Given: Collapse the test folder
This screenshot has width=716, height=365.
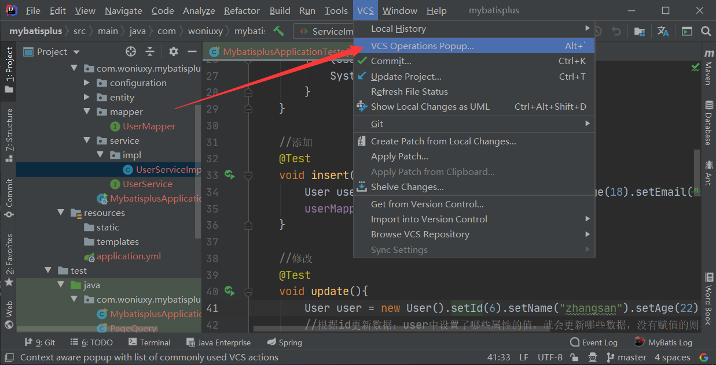Looking at the screenshot, I should (48, 270).
